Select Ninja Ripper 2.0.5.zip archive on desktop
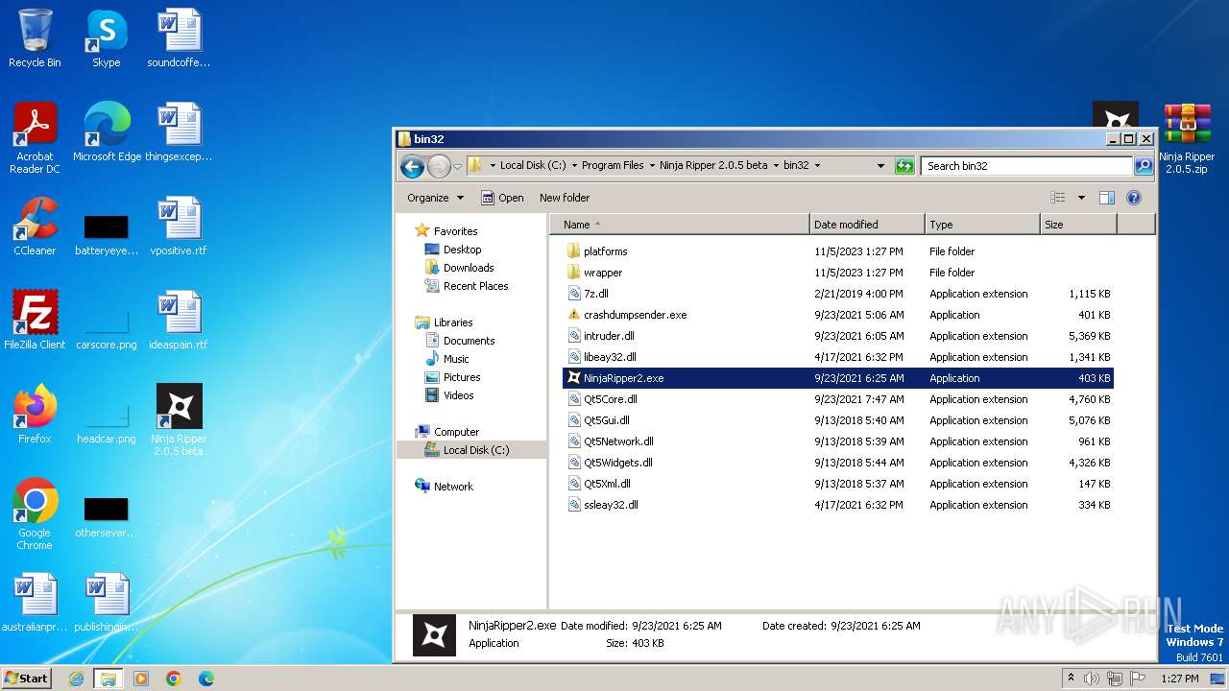Viewport: 1229px width, 691px height. [1187, 138]
